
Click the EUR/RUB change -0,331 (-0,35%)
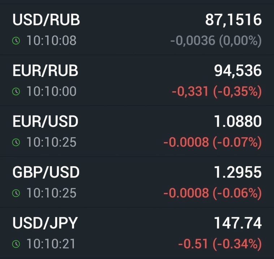click(217, 92)
